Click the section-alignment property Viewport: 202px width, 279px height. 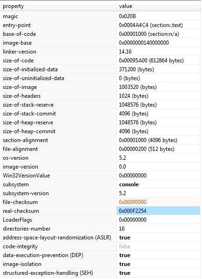pyautogui.click(x=26, y=140)
